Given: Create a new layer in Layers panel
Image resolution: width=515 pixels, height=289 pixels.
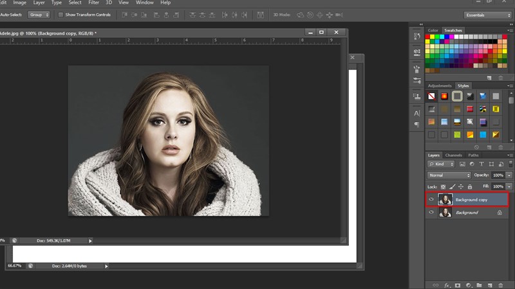Looking at the screenshot, I should 490,285.
